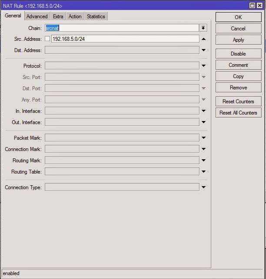
Task: Expand the Routing Table field
Action: point(203,171)
